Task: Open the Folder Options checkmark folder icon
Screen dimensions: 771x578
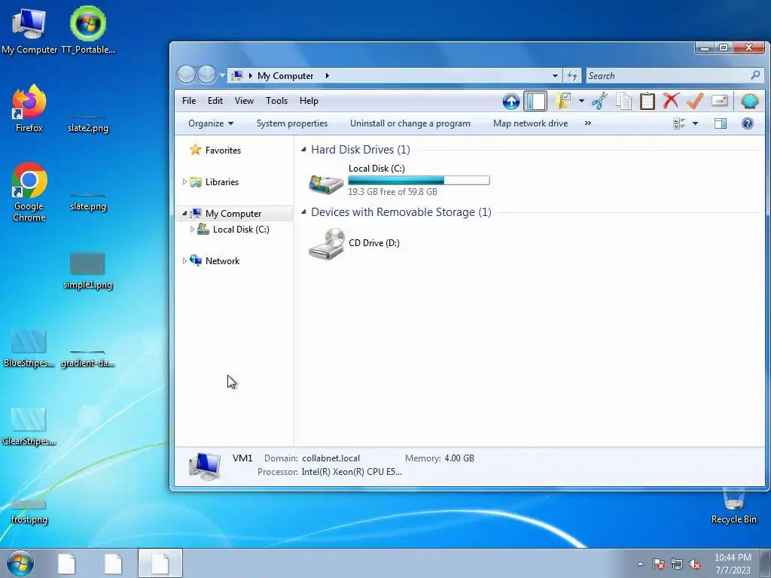Action: (562, 101)
